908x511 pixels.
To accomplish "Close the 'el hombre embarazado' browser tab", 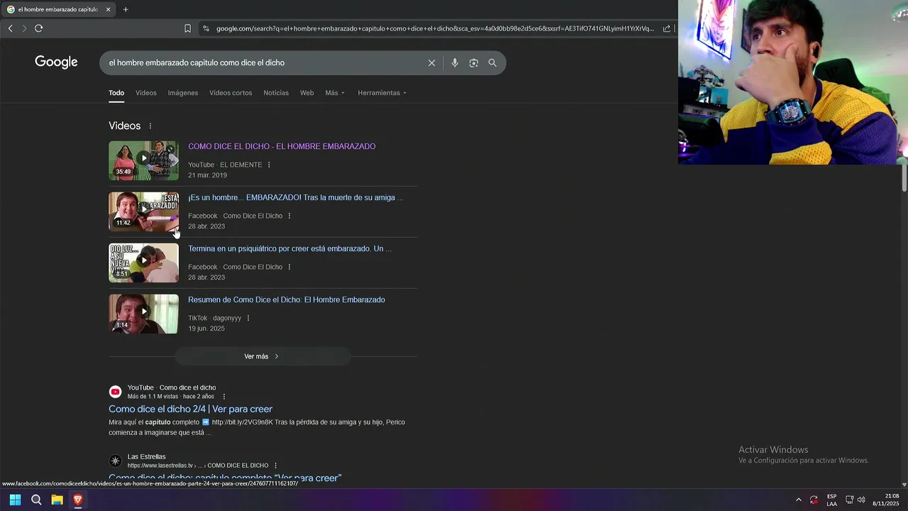I will pyautogui.click(x=108, y=9).
